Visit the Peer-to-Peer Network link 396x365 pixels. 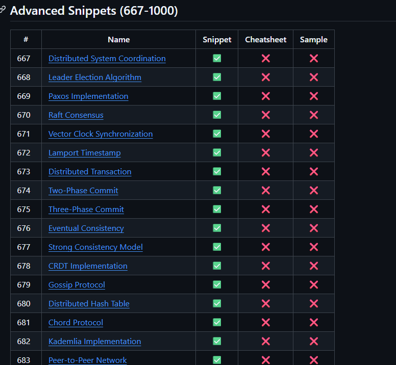pyautogui.click(x=87, y=360)
